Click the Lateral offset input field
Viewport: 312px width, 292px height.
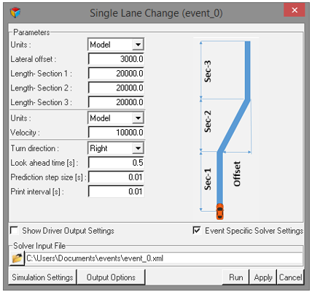116,59
